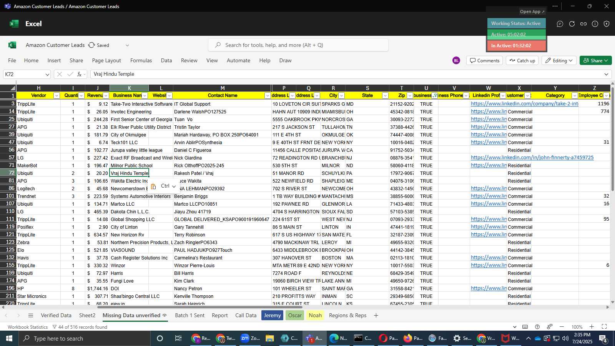
Task: Click the BL user avatar
Action: coord(456,60)
